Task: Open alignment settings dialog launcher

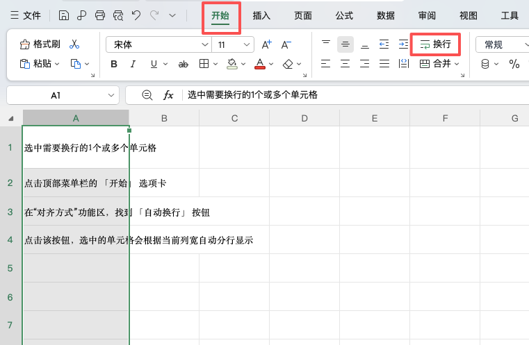Action: 462,75
